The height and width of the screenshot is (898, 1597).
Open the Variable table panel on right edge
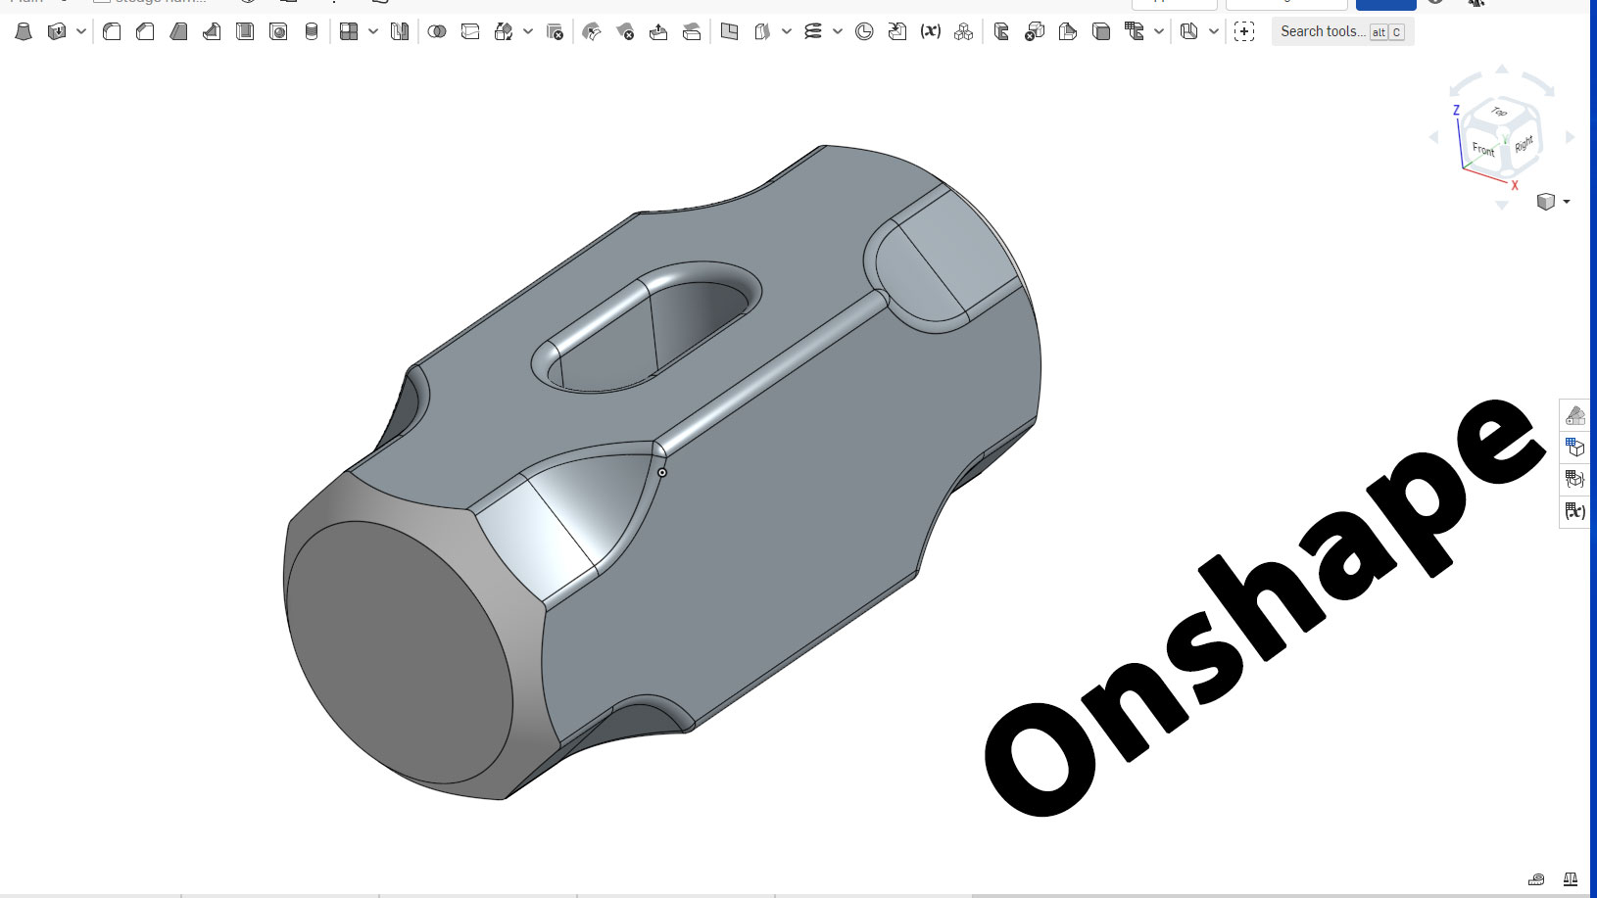[x=1574, y=511]
